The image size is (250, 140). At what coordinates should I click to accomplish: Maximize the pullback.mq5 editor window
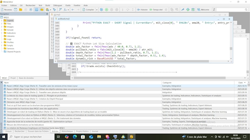coord(224,19)
